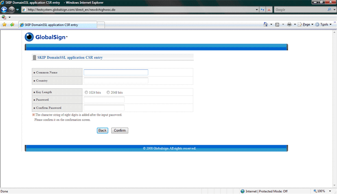The image size is (337, 194).
Task: Open search provider options dropdown
Action: (x=334, y=10)
